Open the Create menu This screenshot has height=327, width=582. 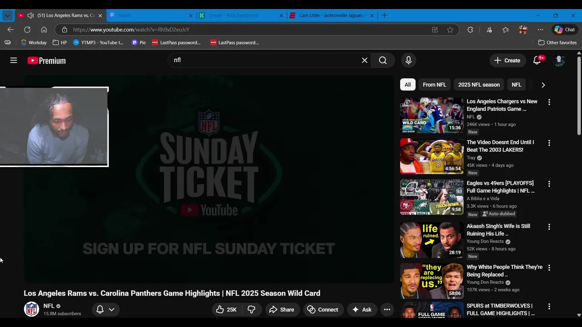click(x=507, y=60)
